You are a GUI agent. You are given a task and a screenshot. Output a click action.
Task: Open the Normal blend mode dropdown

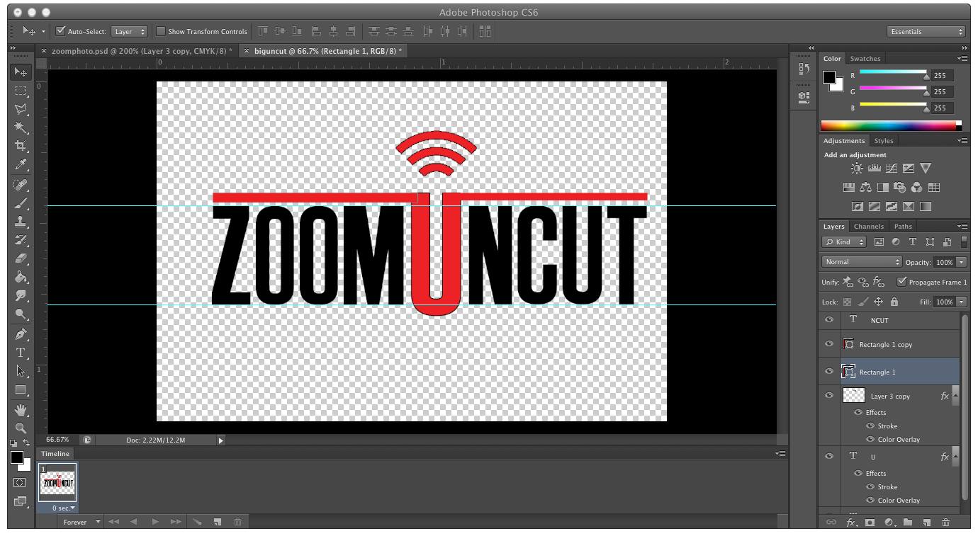click(x=862, y=262)
